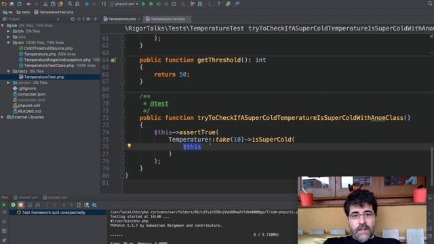Click the lightbulb intention icon on line 76

tap(129, 146)
